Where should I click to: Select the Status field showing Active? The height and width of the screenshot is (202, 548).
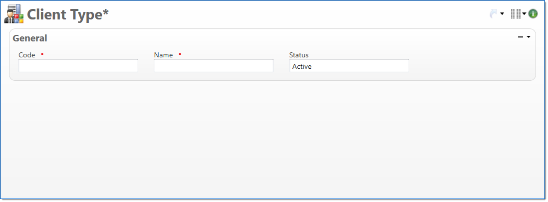click(349, 66)
